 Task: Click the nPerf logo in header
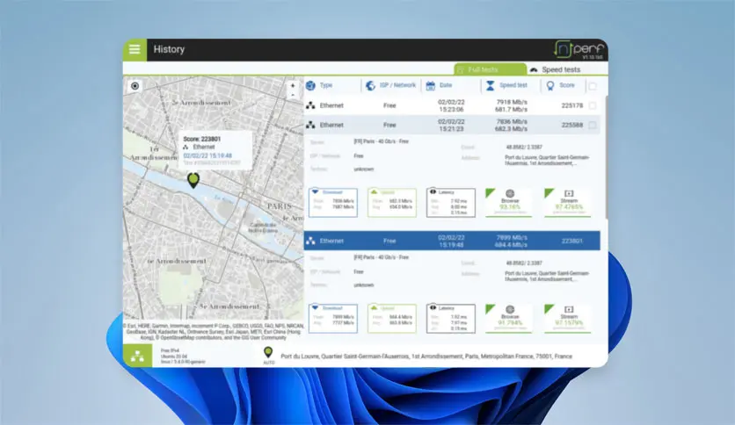[x=579, y=49]
